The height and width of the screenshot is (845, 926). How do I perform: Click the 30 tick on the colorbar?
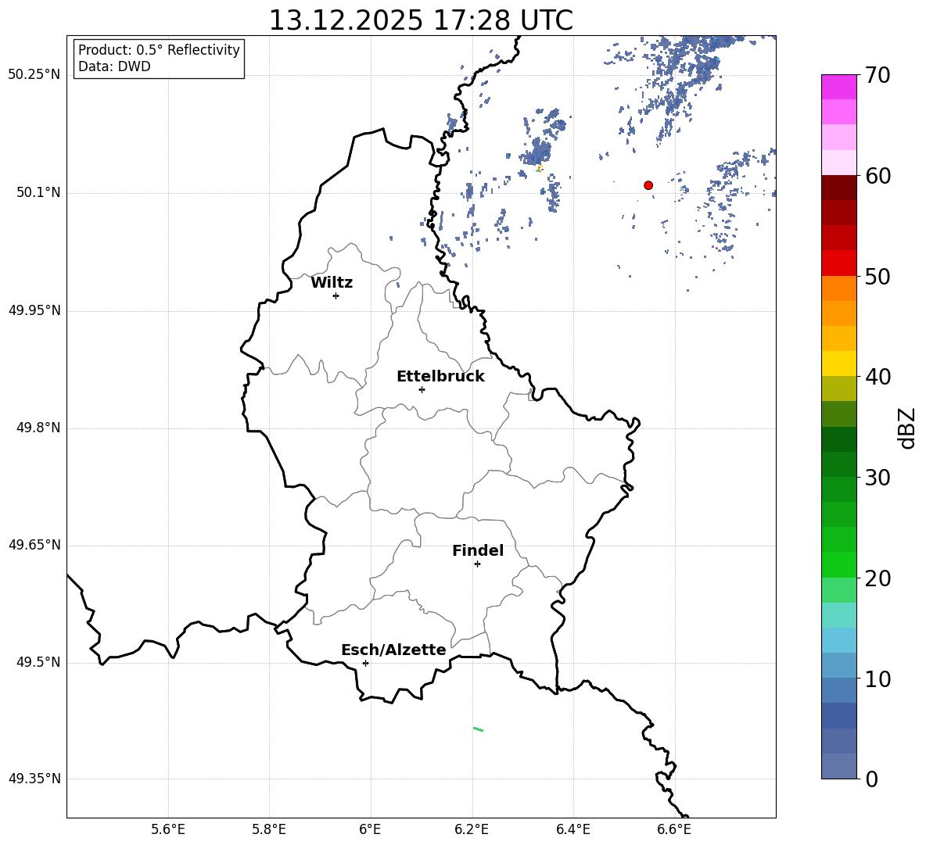pyautogui.click(x=878, y=478)
